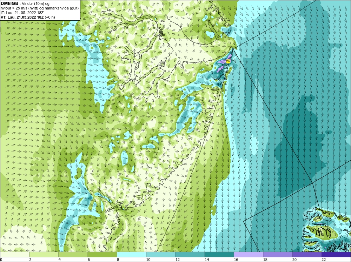Click the legend scale label 2

(x=30, y=260)
